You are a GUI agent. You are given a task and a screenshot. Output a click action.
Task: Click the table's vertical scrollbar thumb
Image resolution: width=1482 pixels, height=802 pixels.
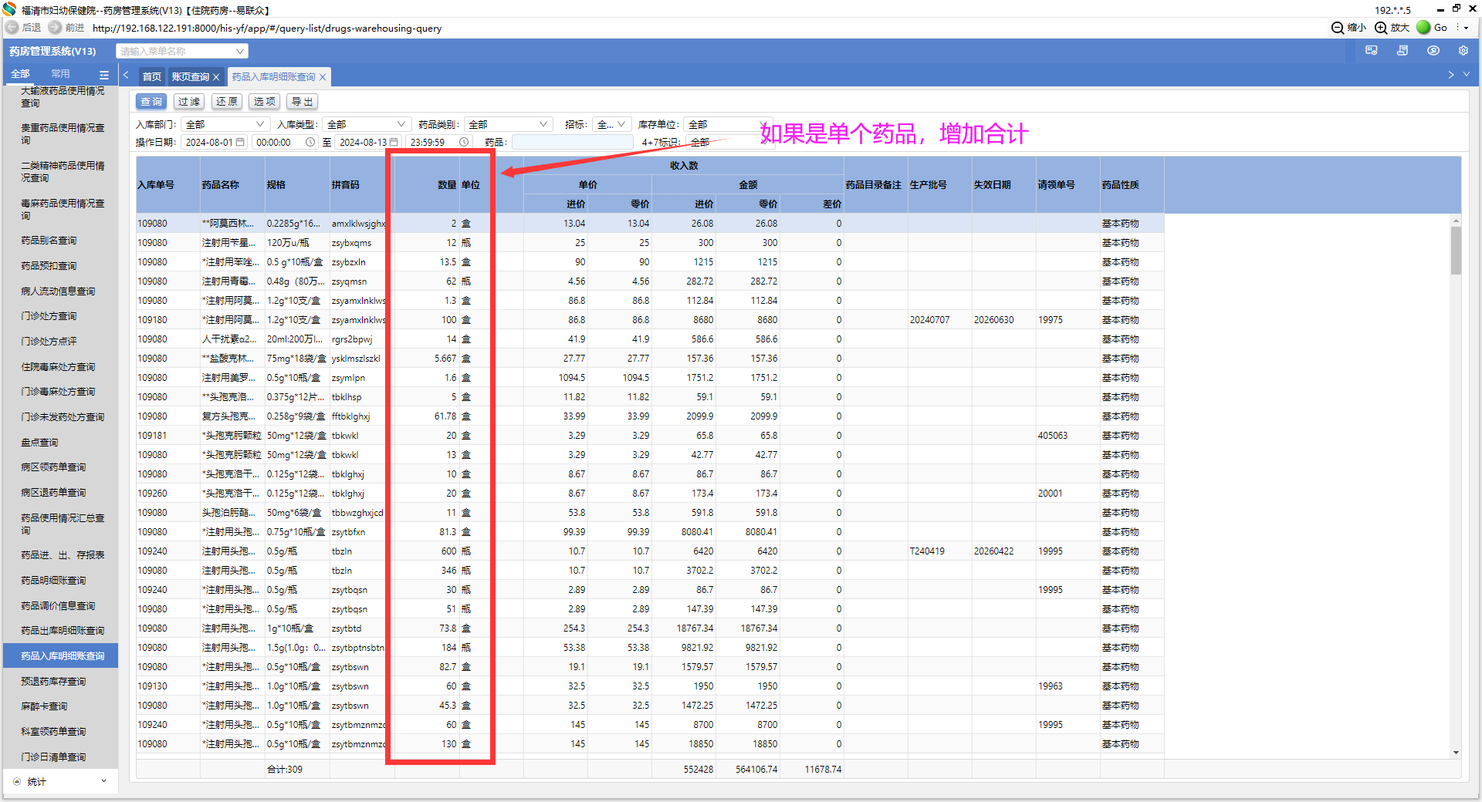(1456, 250)
